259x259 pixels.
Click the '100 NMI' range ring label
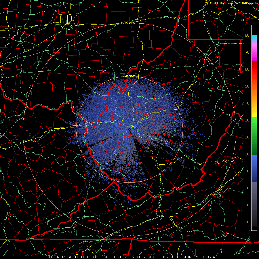[129, 23]
